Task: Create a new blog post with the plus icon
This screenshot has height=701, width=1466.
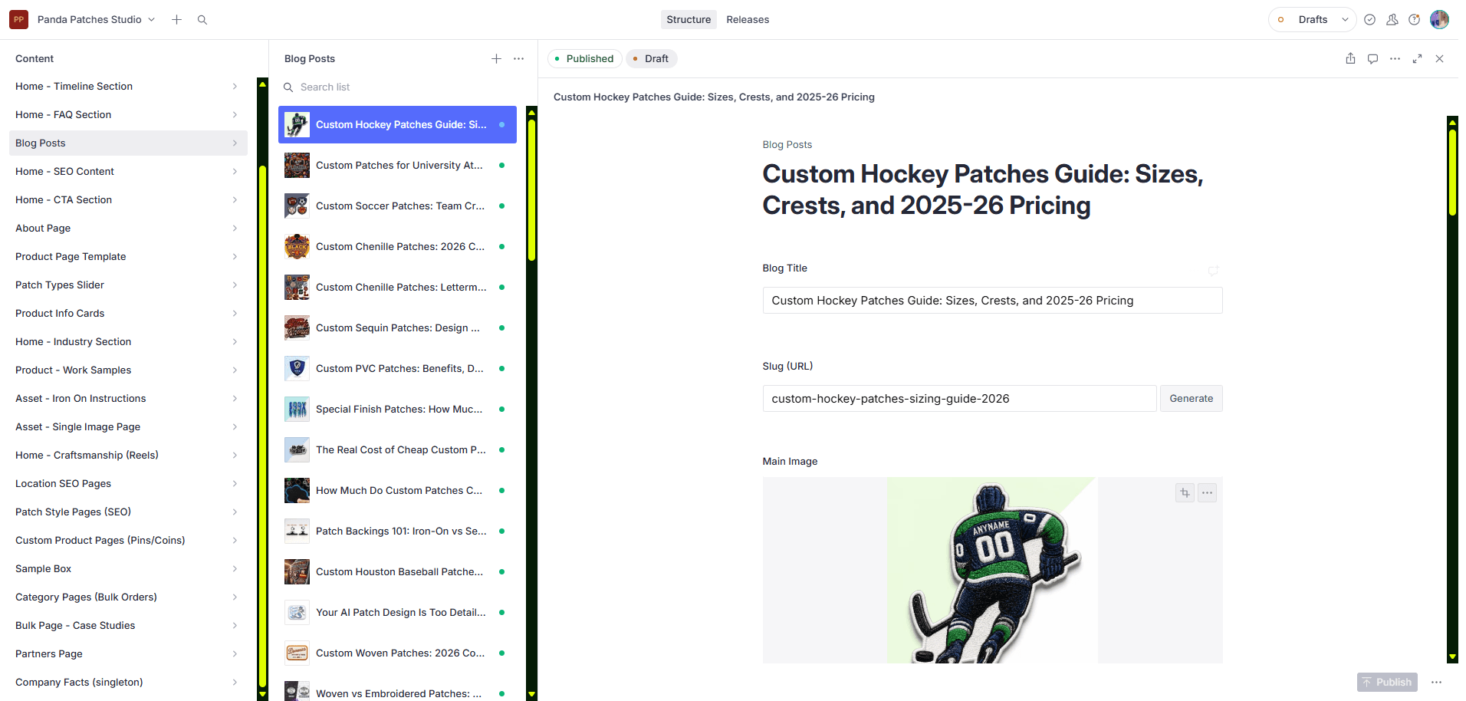Action: [x=497, y=58]
